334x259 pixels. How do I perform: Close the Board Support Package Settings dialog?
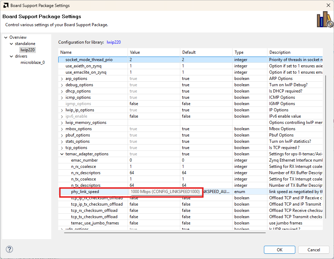(328, 5)
